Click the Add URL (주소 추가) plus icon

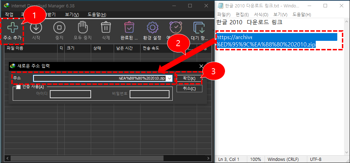(x=12, y=27)
